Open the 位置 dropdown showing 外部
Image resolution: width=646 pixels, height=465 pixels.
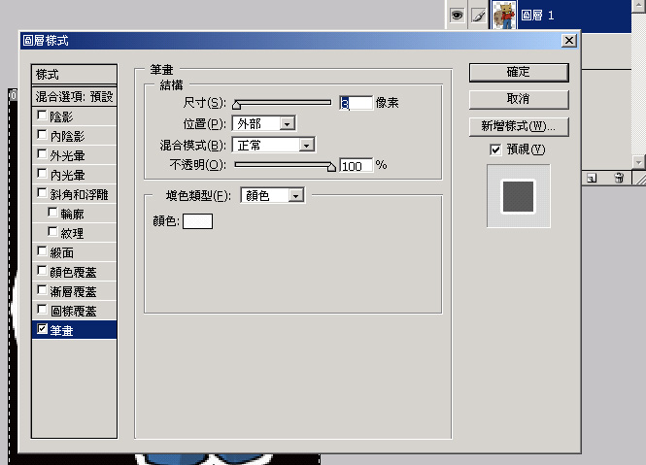[x=263, y=123]
